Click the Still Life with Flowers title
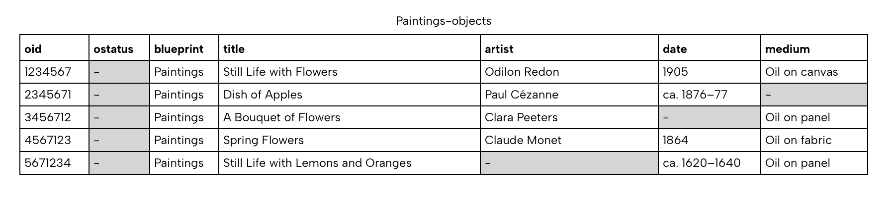The image size is (890, 200). pyautogui.click(x=280, y=72)
